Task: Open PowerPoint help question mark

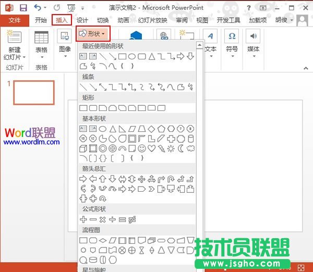Action: [248, 8]
